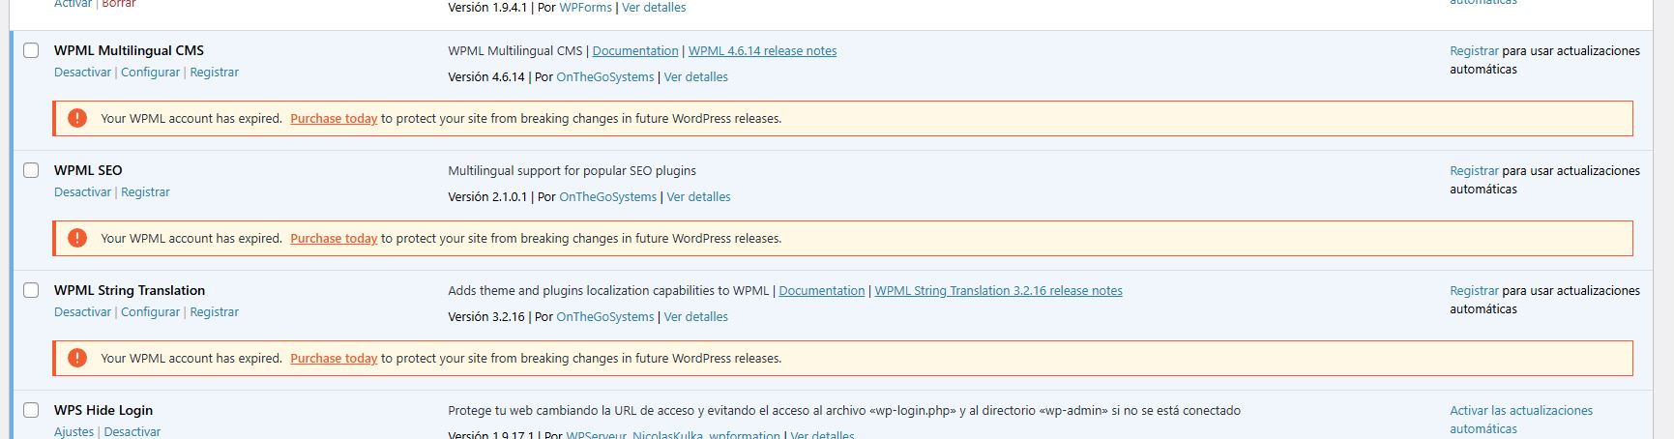Screen dimensions: 1674x439
Task: Click the 'Versión 2.1.0.1' text
Action: click(x=487, y=197)
